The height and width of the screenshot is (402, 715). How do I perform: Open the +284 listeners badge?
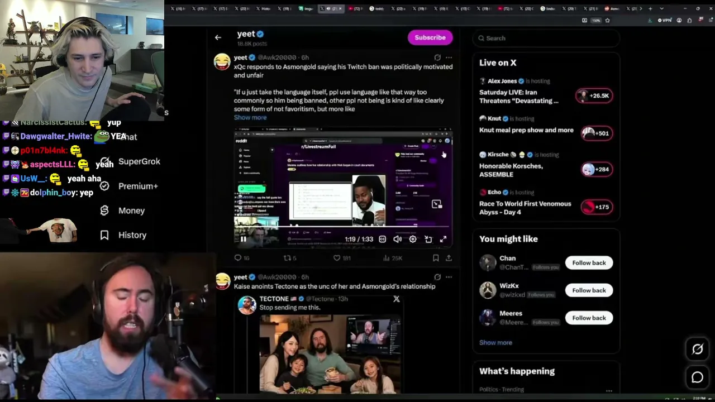click(595, 169)
